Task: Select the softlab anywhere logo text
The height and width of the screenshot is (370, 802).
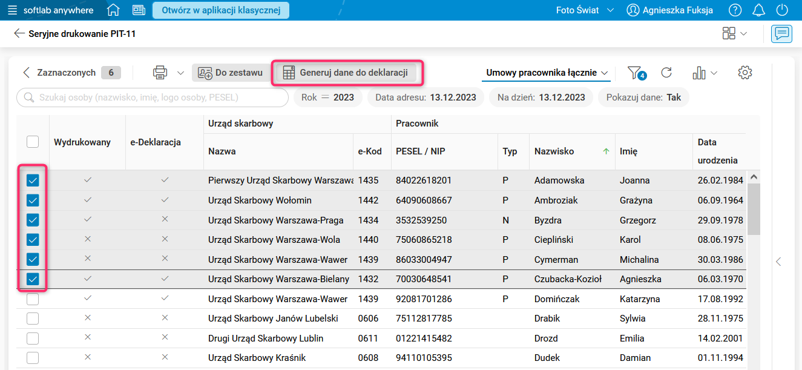Action: [58, 10]
